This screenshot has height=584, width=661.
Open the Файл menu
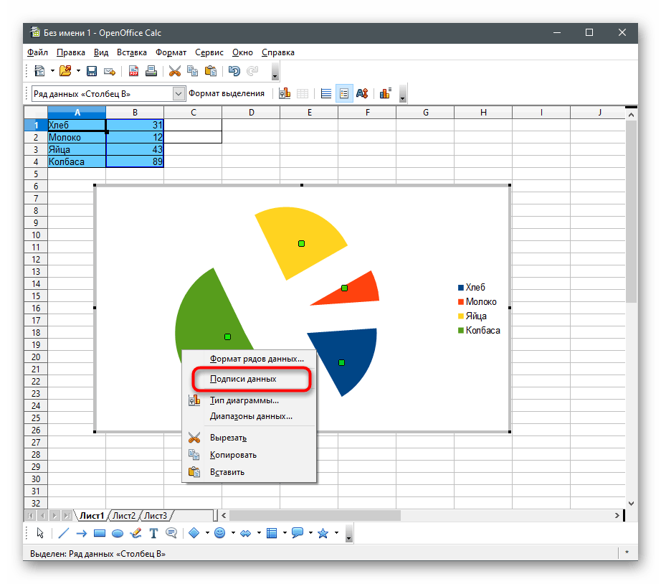[37, 52]
